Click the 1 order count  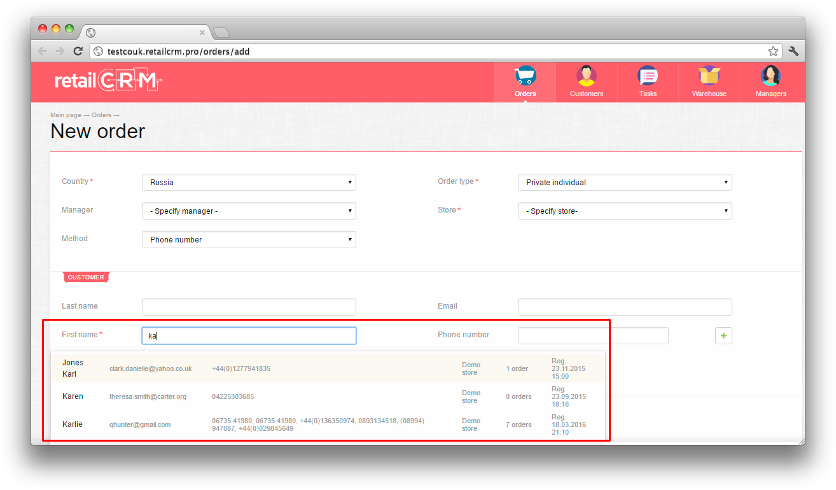(517, 368)
